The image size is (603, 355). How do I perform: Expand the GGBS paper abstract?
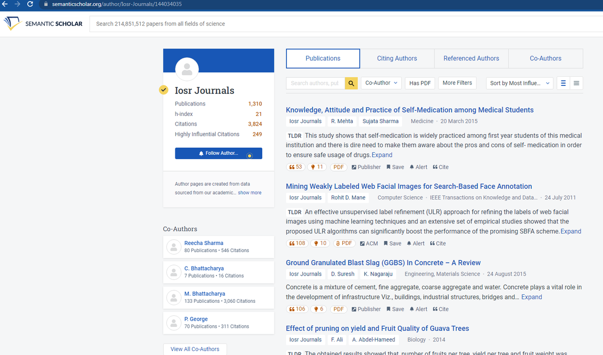pos(532,297)
